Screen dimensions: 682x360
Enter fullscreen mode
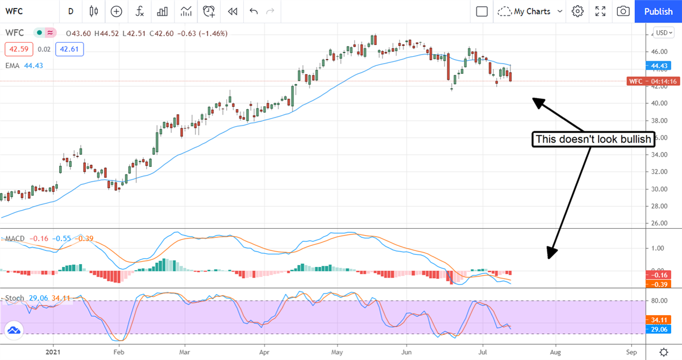tap(601, 11)
